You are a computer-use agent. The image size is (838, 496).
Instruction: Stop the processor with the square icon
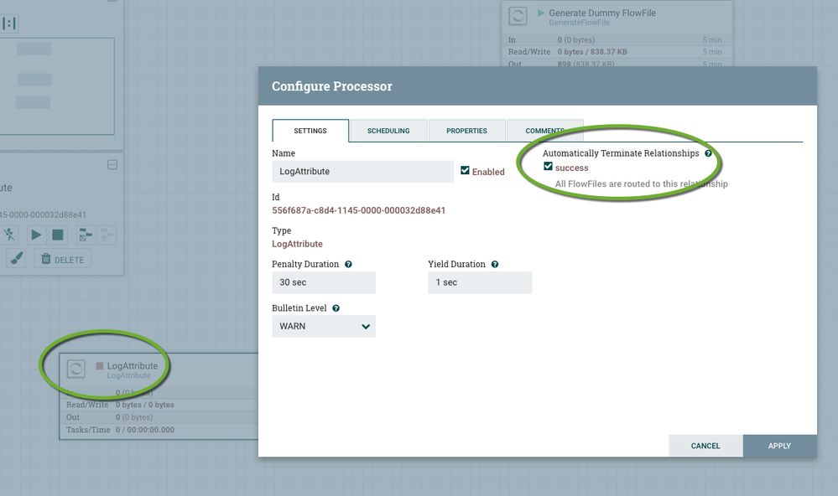point(58,235)
